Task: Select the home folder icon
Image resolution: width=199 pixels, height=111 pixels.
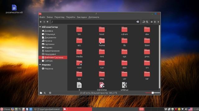Action: click(x=102, y=41)
